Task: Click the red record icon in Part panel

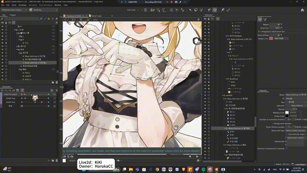Action: (53, 19)
